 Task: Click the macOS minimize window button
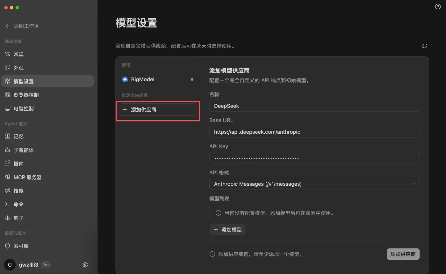[x=11, y=8]
